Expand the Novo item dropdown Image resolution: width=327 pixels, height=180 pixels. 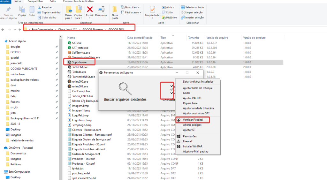[x=131, y=7]
